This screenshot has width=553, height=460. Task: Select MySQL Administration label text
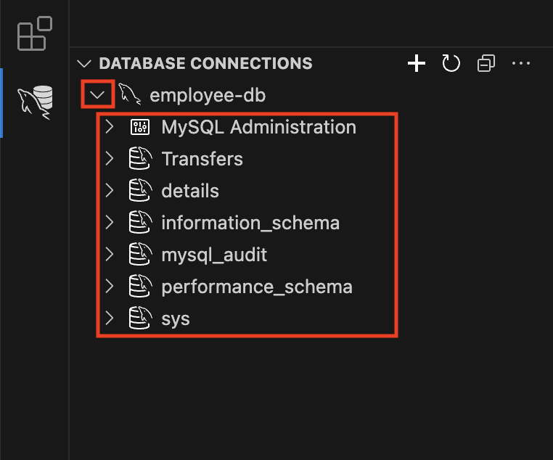tap(259, 128)
